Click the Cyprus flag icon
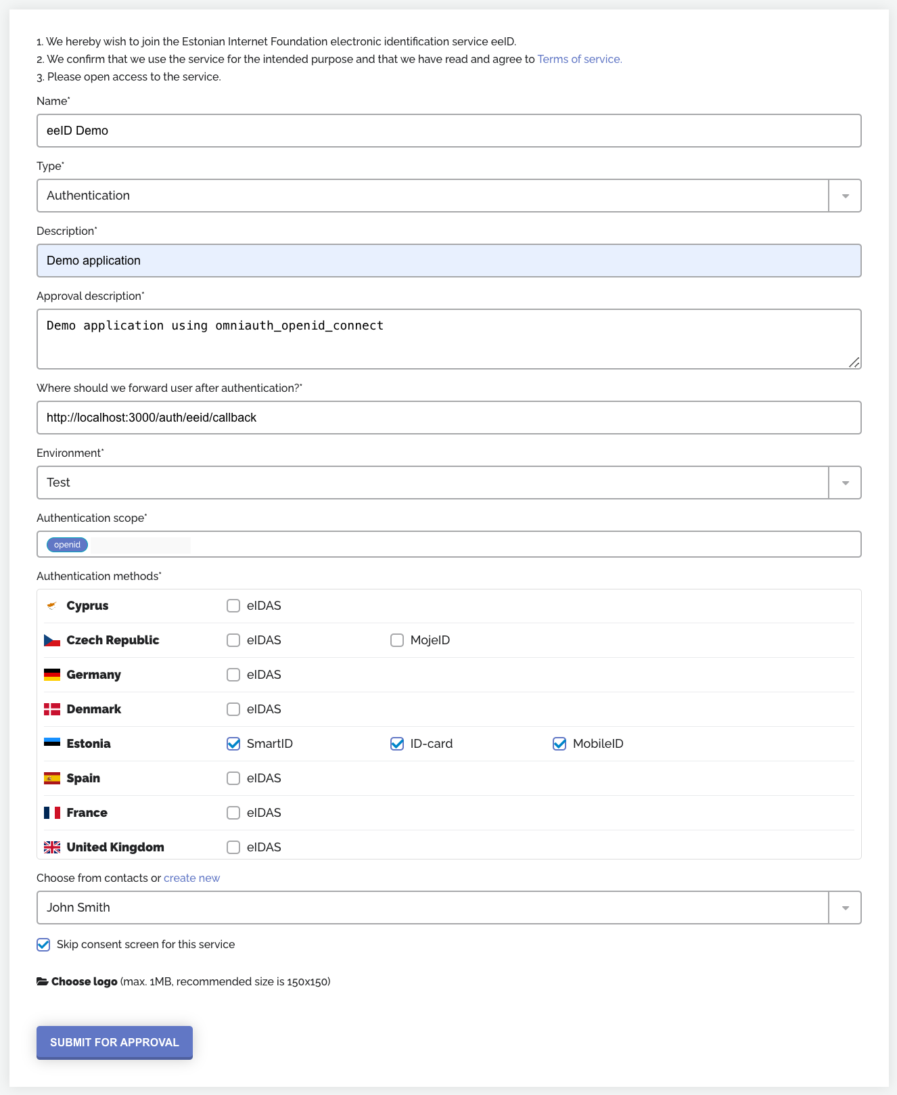Screen dimensions: 897x1095 pyautogui.click(x=52, y=606)
